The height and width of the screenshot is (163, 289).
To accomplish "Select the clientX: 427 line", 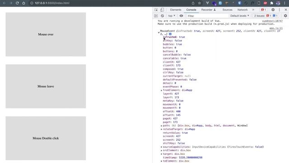I will tap(172, 62).
